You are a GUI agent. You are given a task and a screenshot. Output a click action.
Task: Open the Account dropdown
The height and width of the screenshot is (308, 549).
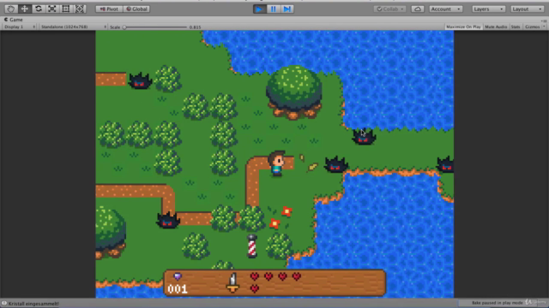click(x=446, y=9)
